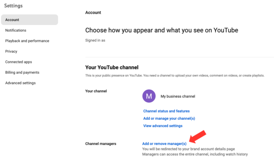Click View advanced settings link
274x166 pixels.
pyautogui.click(x=163, y=126)
